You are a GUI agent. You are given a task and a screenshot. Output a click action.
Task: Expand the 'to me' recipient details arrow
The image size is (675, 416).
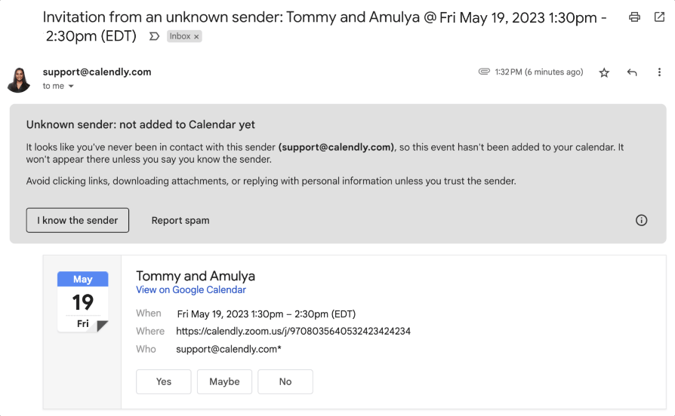(x=71, y=87)
